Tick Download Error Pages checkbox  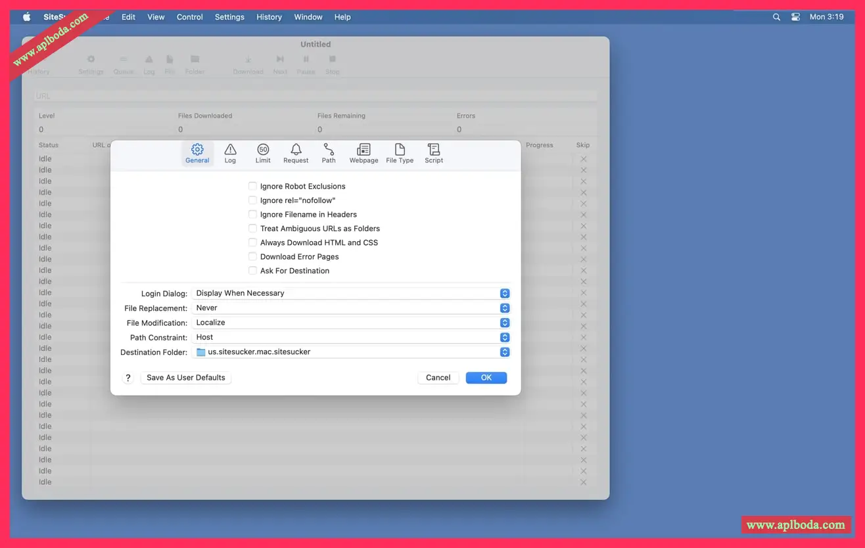pos(252,256)
